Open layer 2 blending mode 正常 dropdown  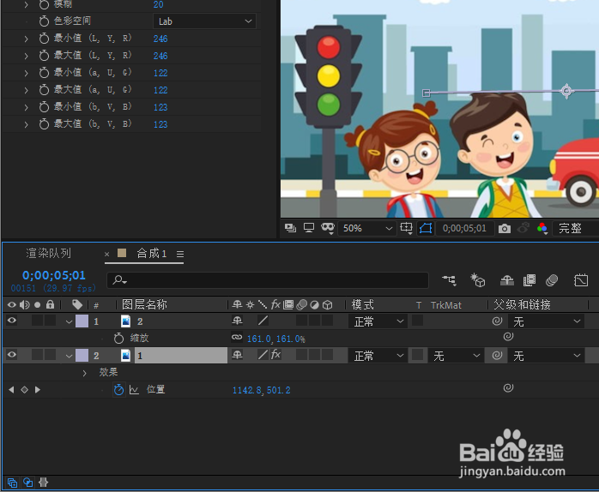(378, 356)
